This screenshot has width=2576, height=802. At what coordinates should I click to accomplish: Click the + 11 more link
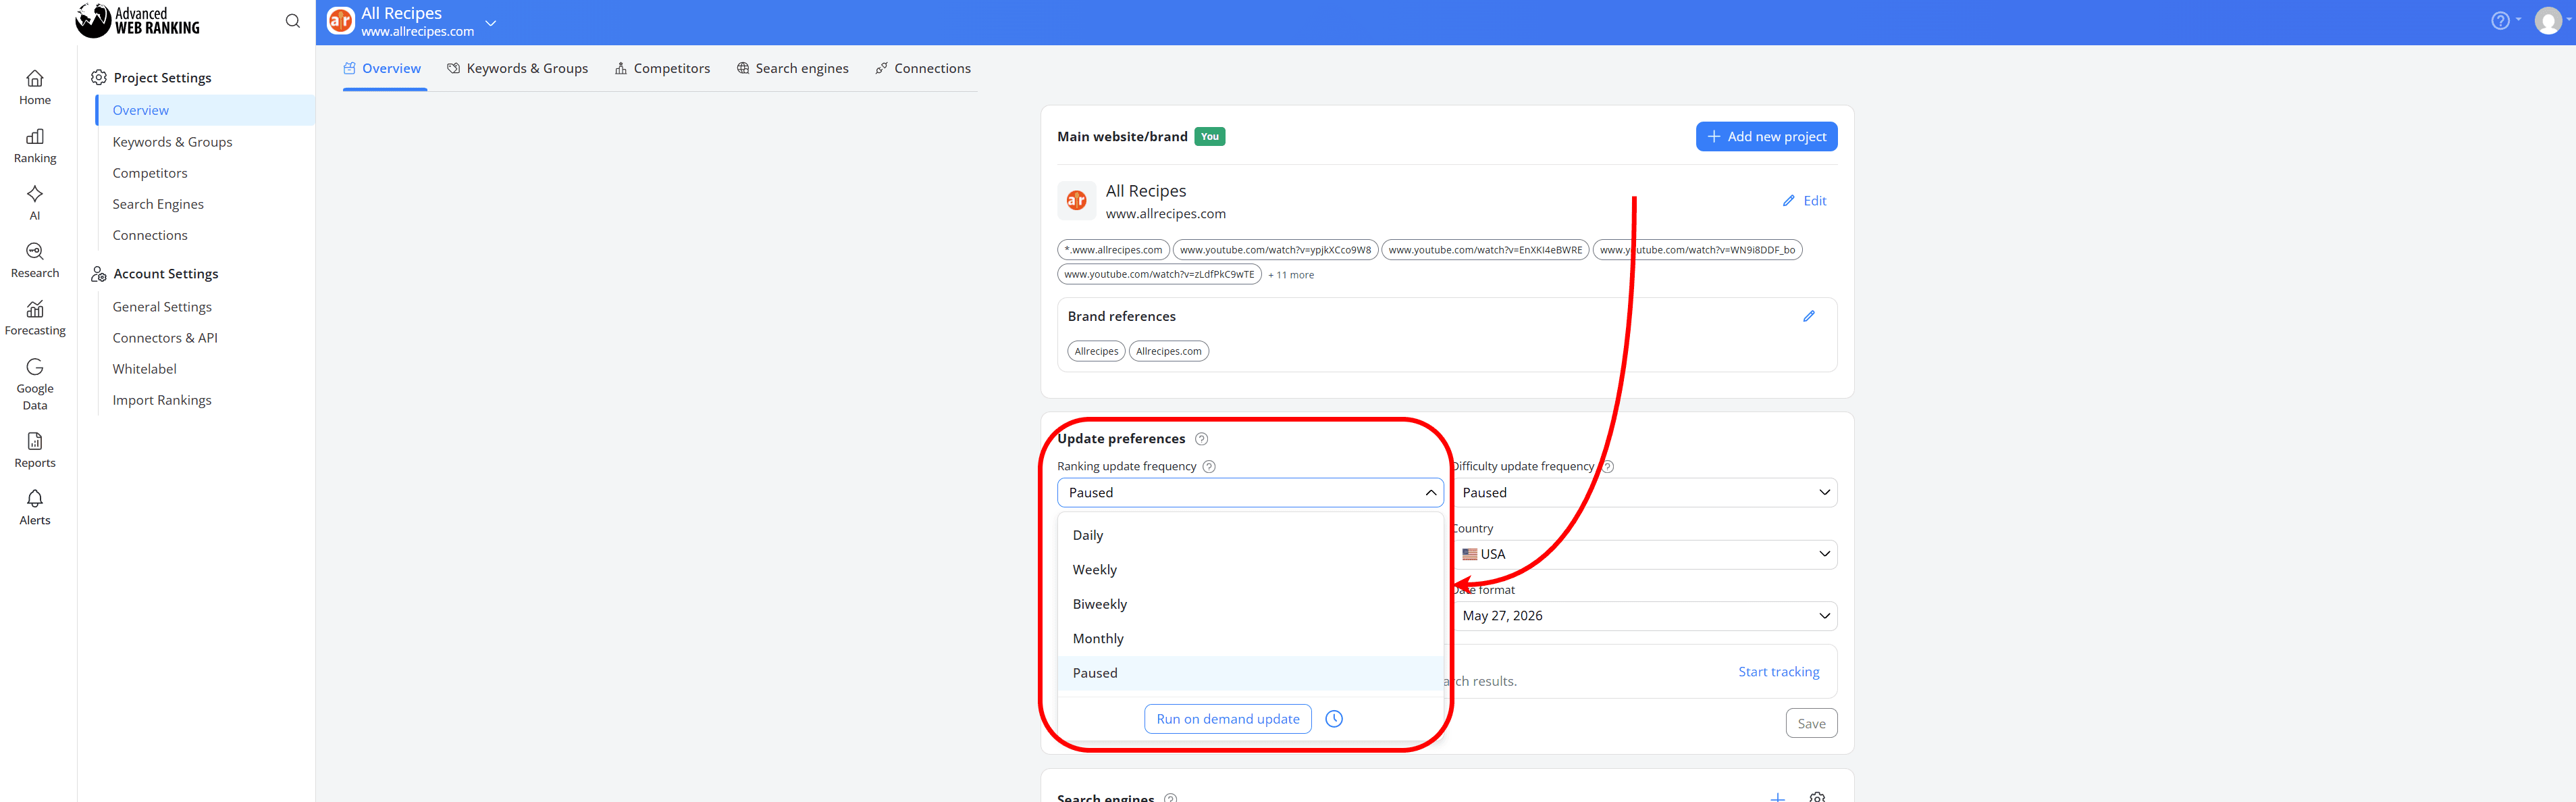pos(1291,276)
